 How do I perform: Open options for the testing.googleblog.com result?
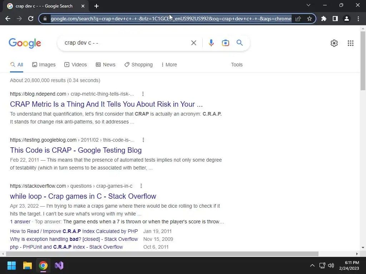point(143,140)
